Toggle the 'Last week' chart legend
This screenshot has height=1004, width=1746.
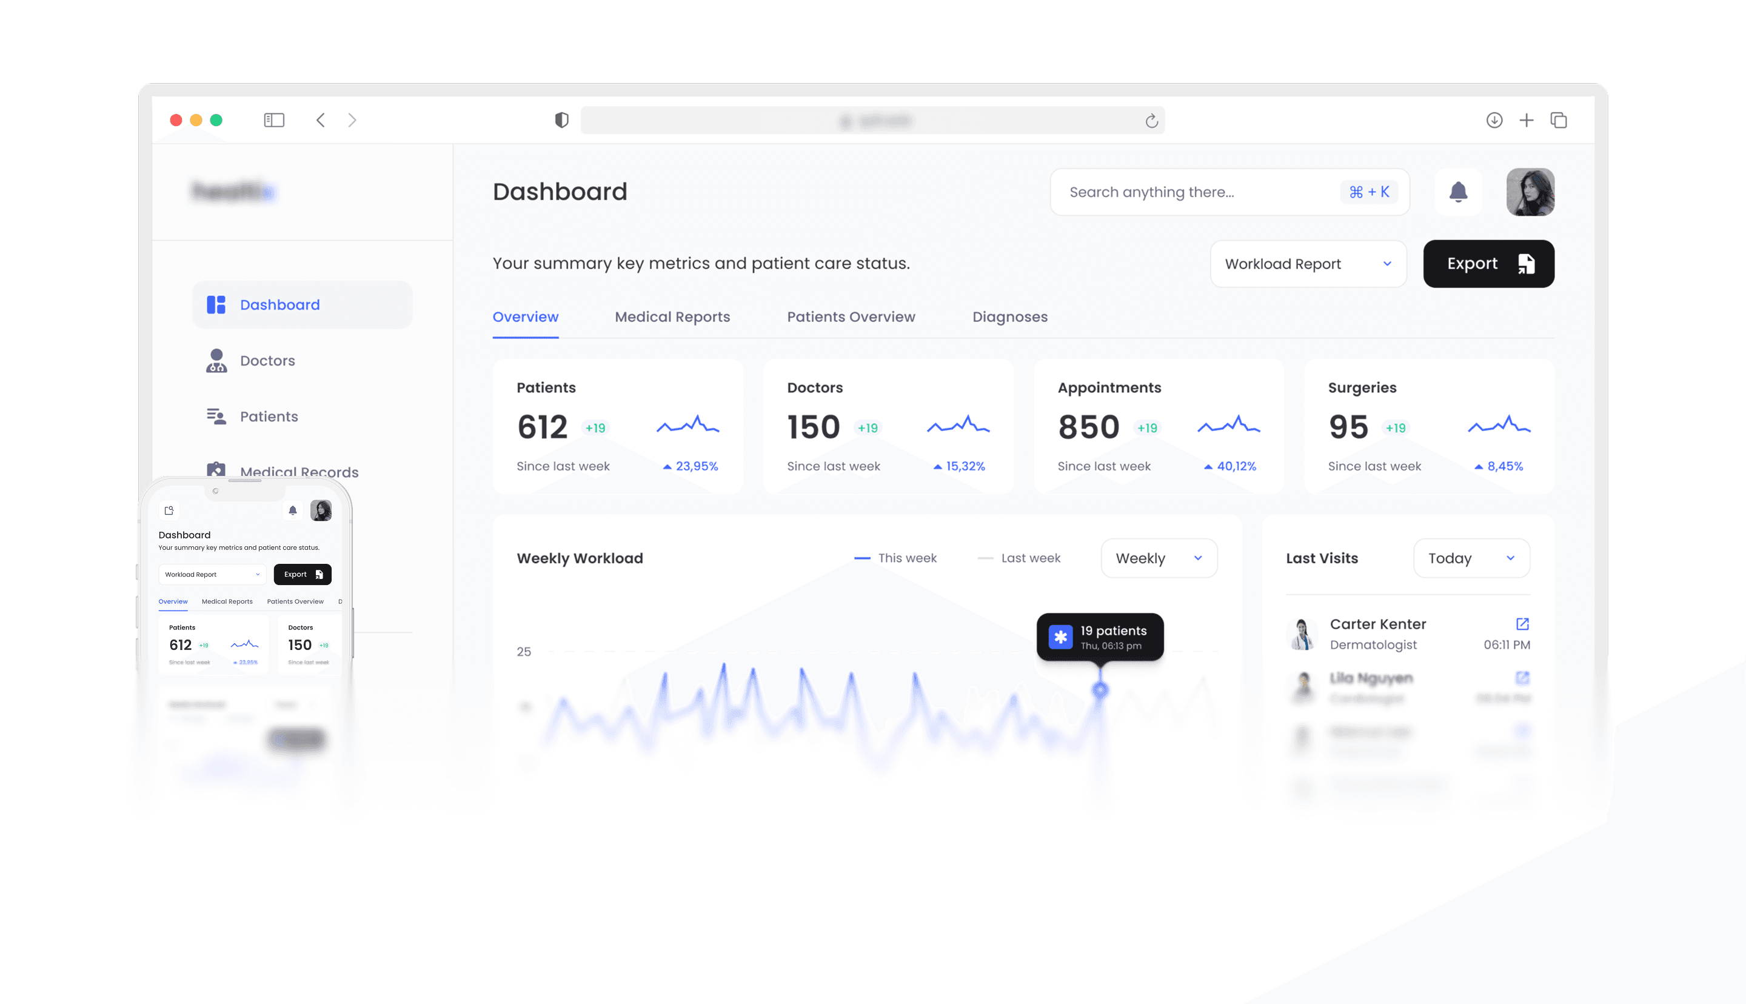[1018, 558]
